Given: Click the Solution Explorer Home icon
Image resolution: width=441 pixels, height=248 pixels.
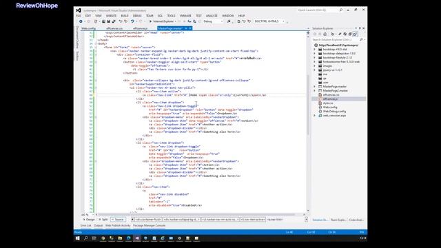Looking at the screenshot, I should [x=325, y=34].
